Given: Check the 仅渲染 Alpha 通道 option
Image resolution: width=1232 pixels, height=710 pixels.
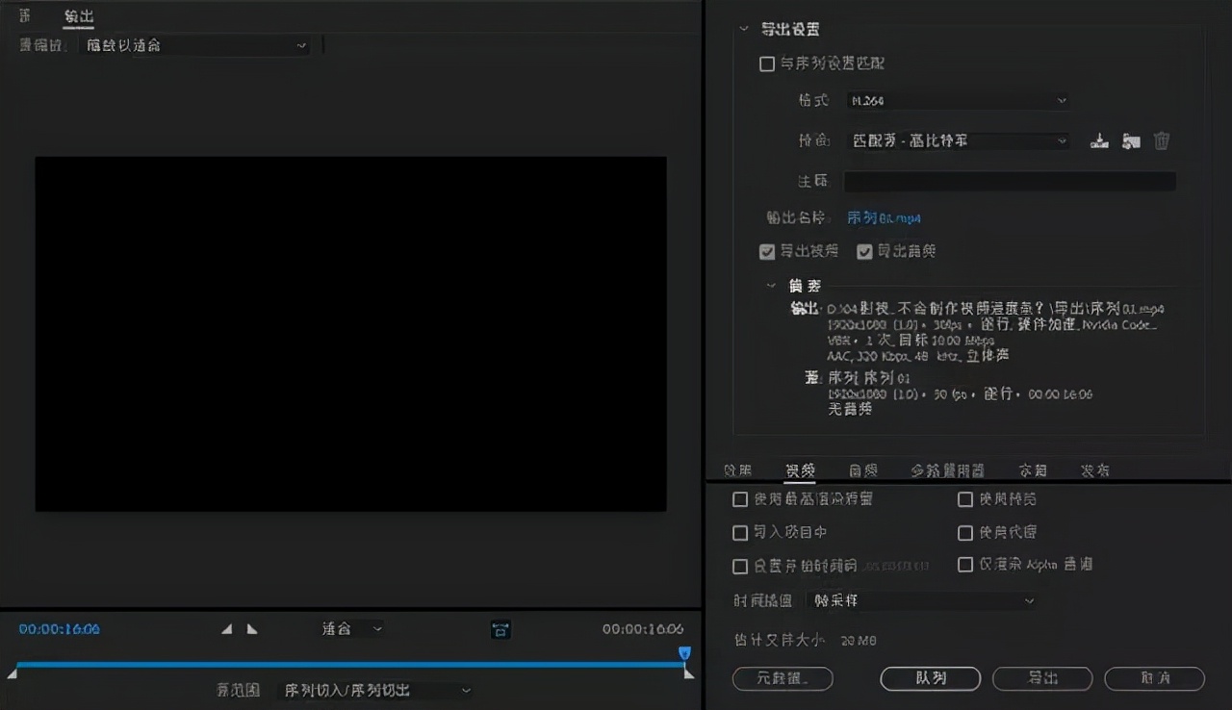Looking at the screenshot, I should tap(965, 565).
